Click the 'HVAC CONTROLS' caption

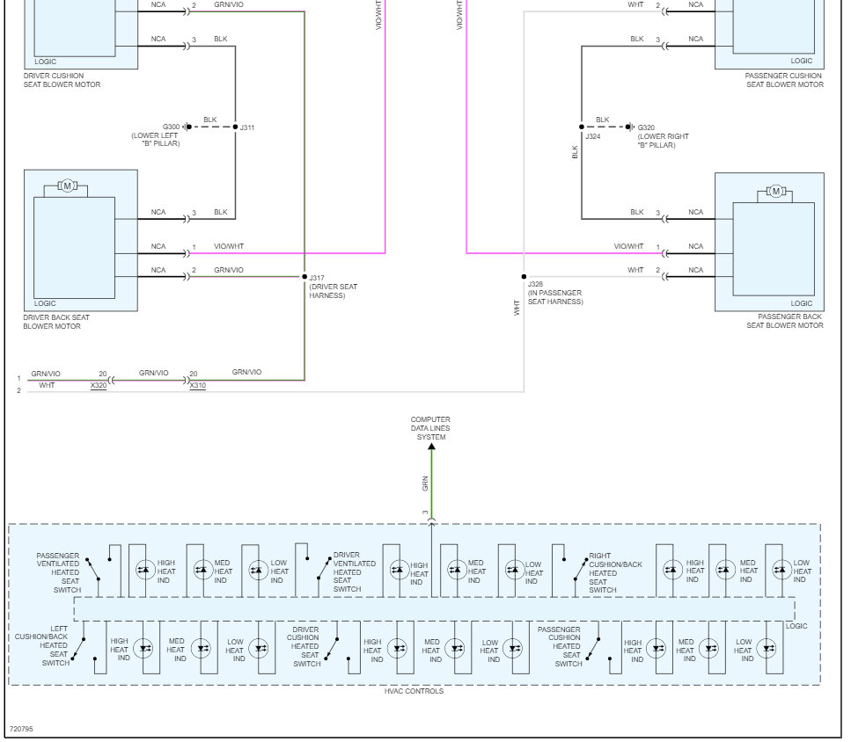414,691
